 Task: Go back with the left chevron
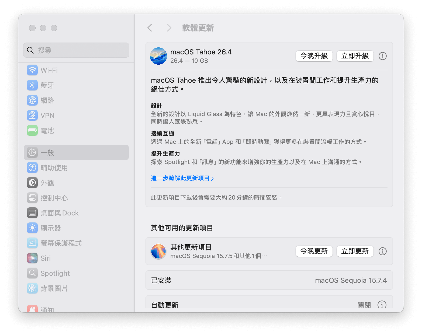click(150, 28)
